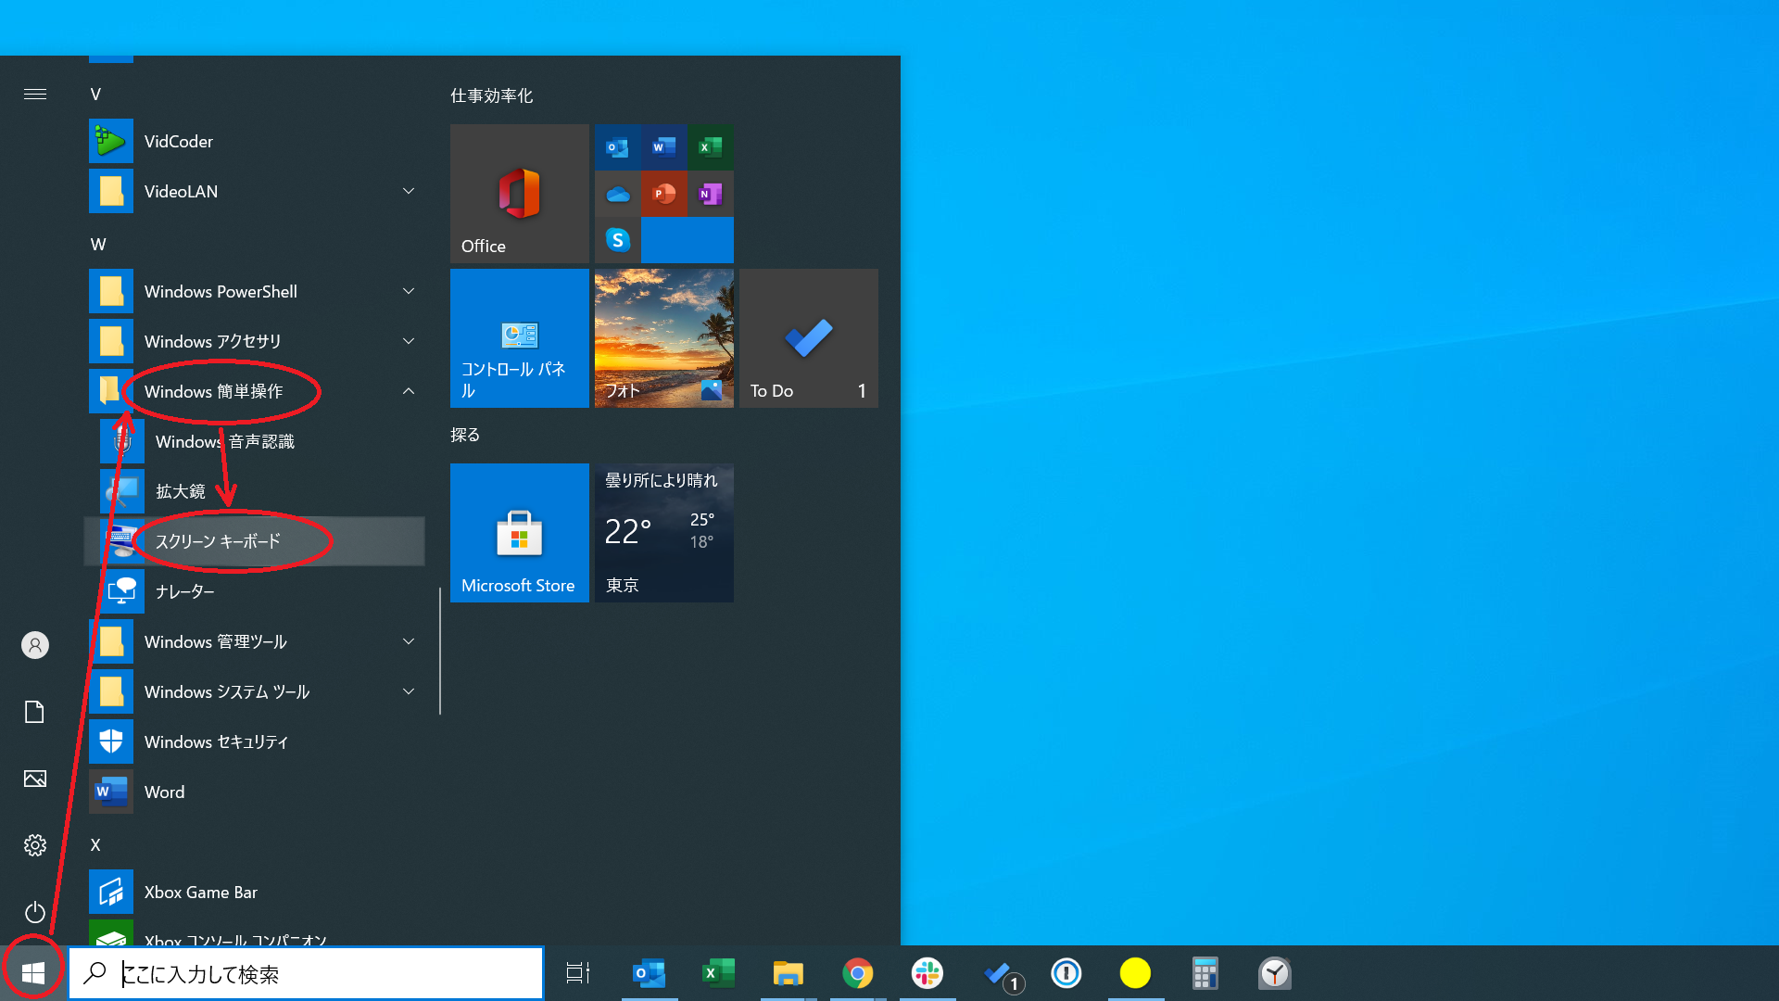The image size is (1779, 1001).
Task: Open Google Chrome from the taskbar
Action: pyautogui.click(x=857, y=973)
